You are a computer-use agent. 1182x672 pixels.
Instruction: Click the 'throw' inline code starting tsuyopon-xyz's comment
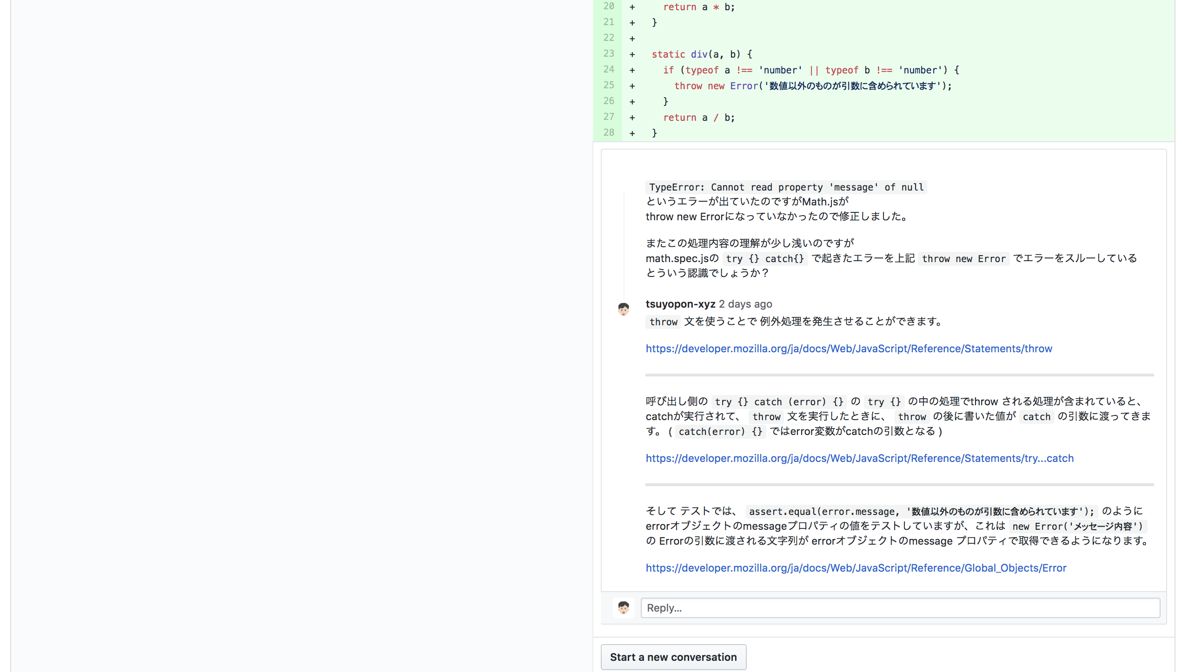(663, 322)
